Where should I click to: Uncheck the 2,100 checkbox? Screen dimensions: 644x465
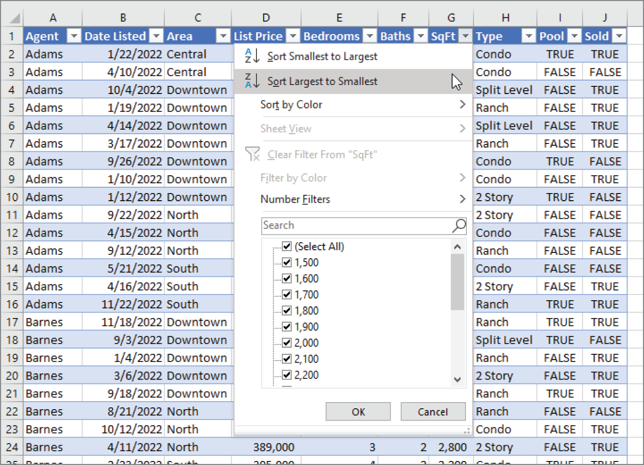(x=287, y=359)
